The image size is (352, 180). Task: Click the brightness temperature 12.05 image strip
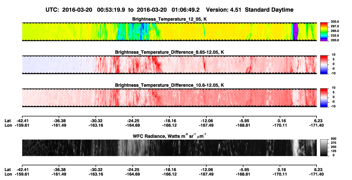[169, 32]
